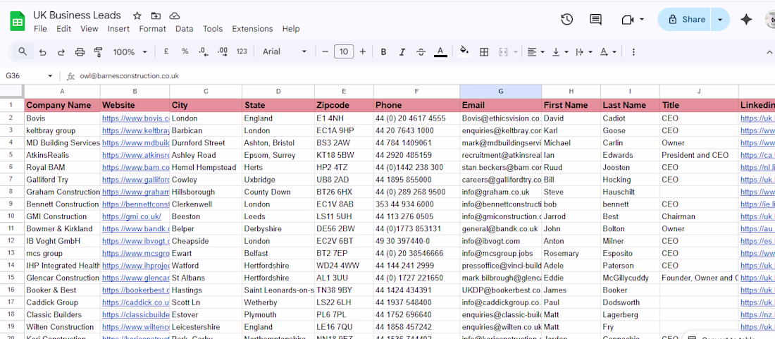The height and width of the screenshot is (339, 775).
Task: Select the Company Name header cell
Action: [62, 105]
